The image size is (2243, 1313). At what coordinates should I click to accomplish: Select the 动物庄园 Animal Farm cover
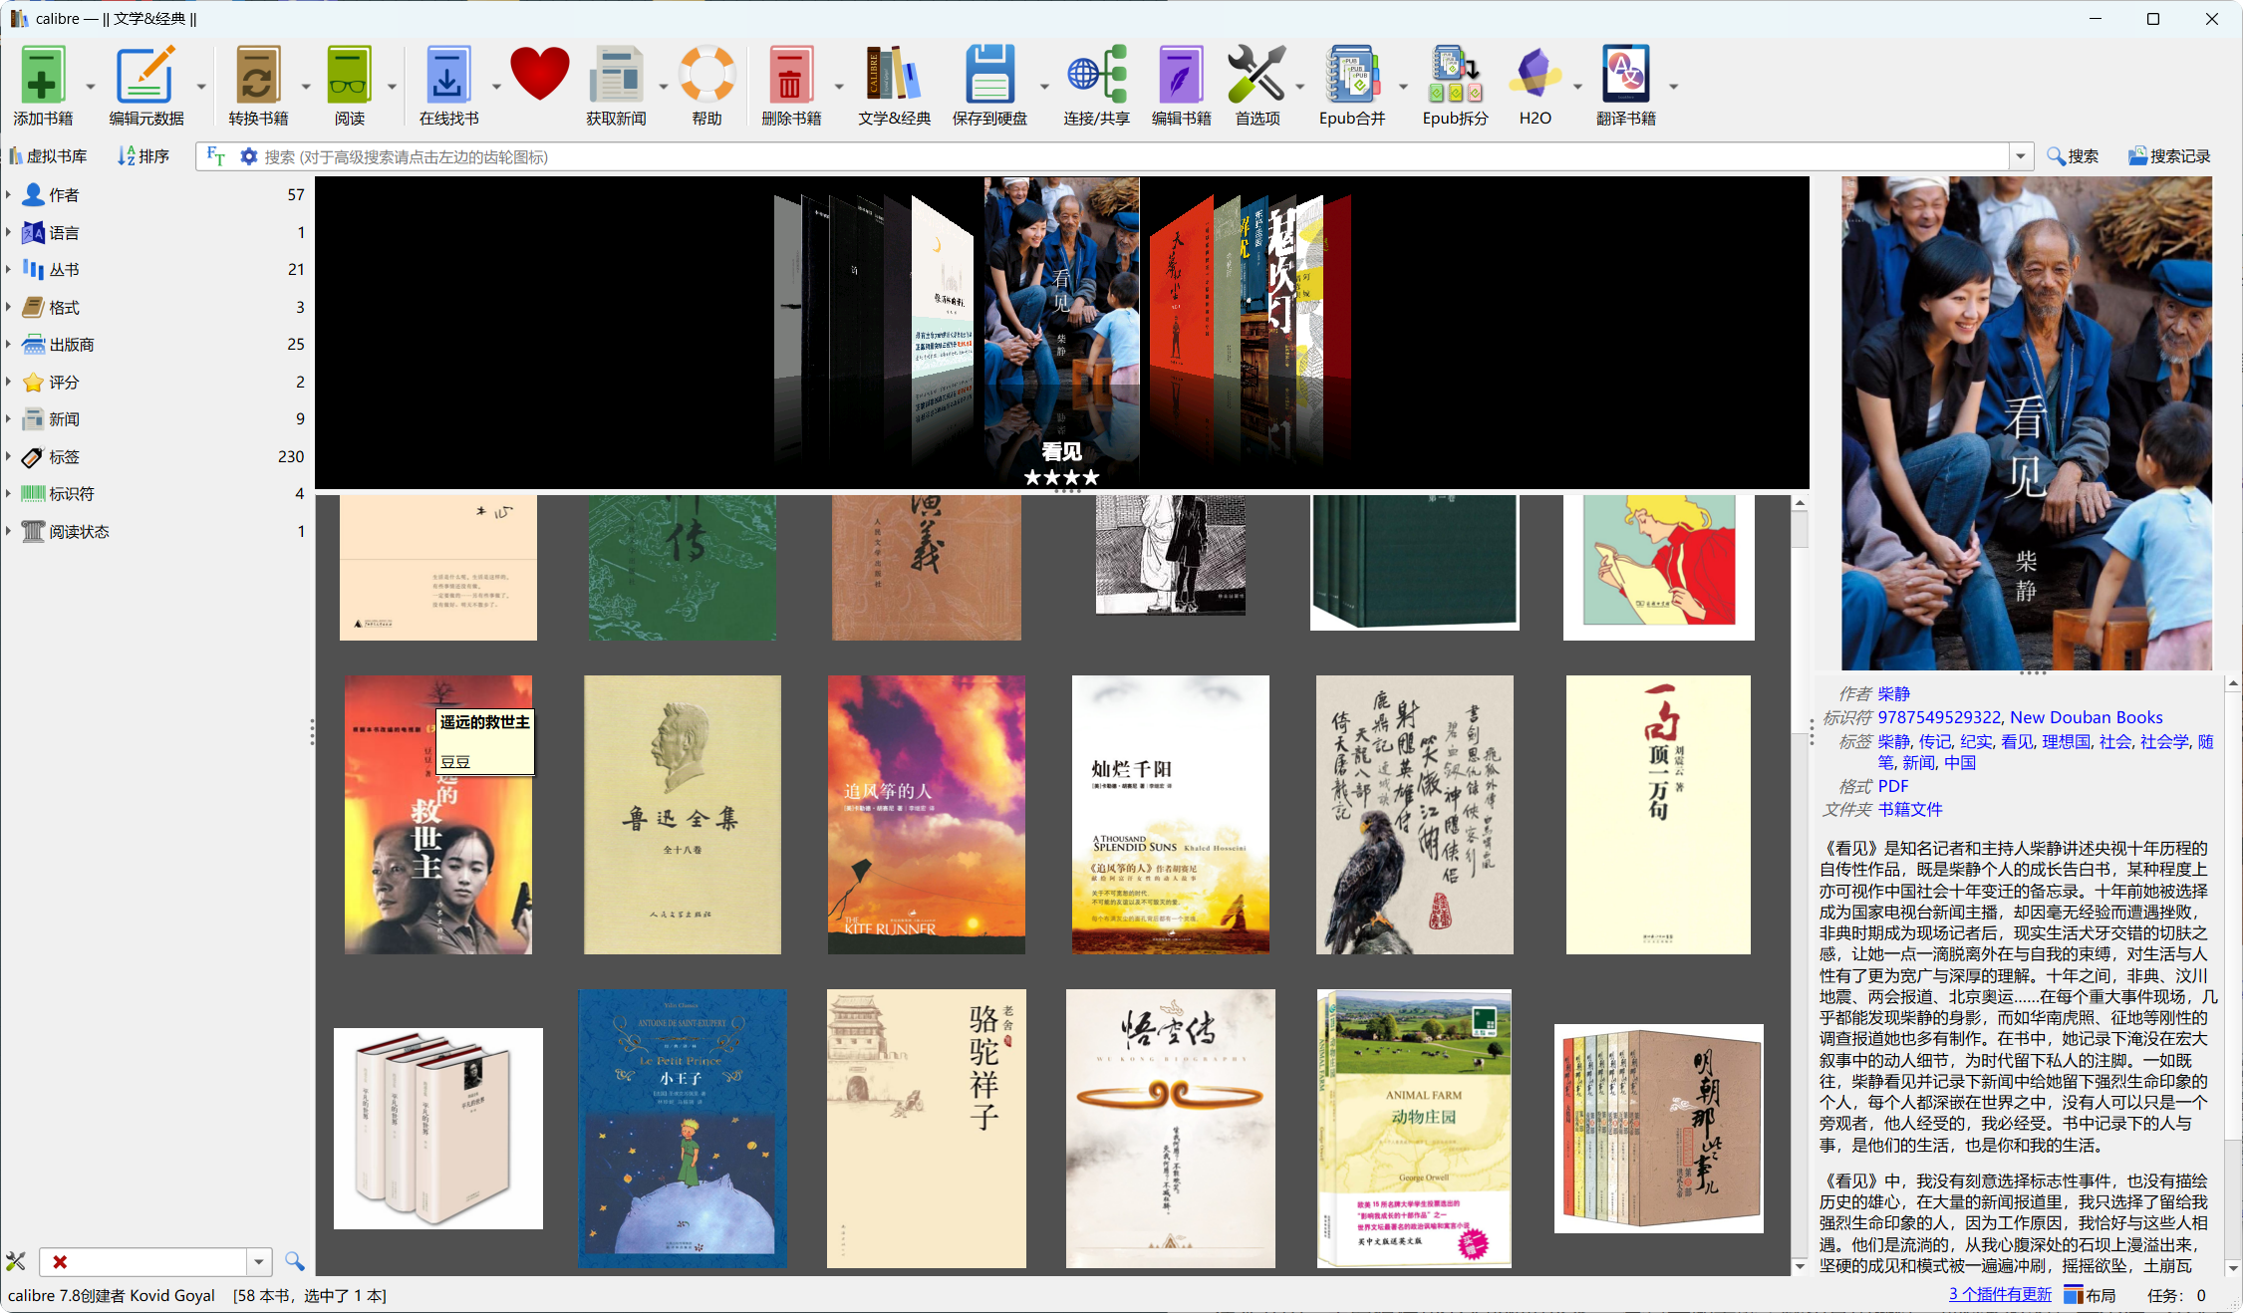pos(1414,1129)
